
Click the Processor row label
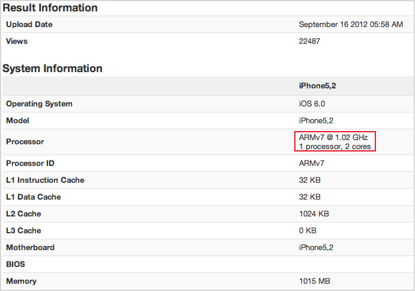[25, 142]
